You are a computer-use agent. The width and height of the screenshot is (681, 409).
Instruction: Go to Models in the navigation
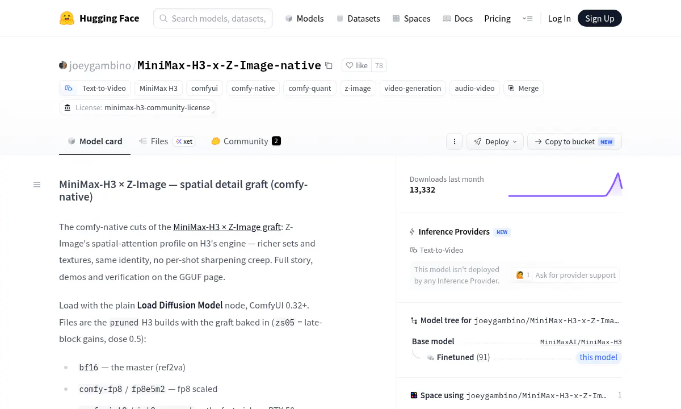tap(304, 18)
